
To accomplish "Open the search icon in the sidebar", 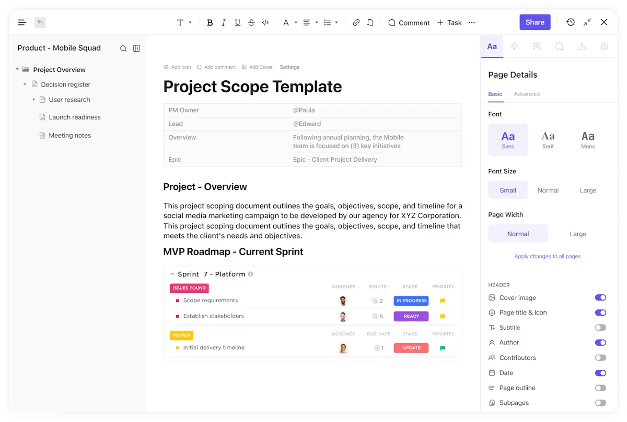I will pyautogui.click(x=123, y=48).
